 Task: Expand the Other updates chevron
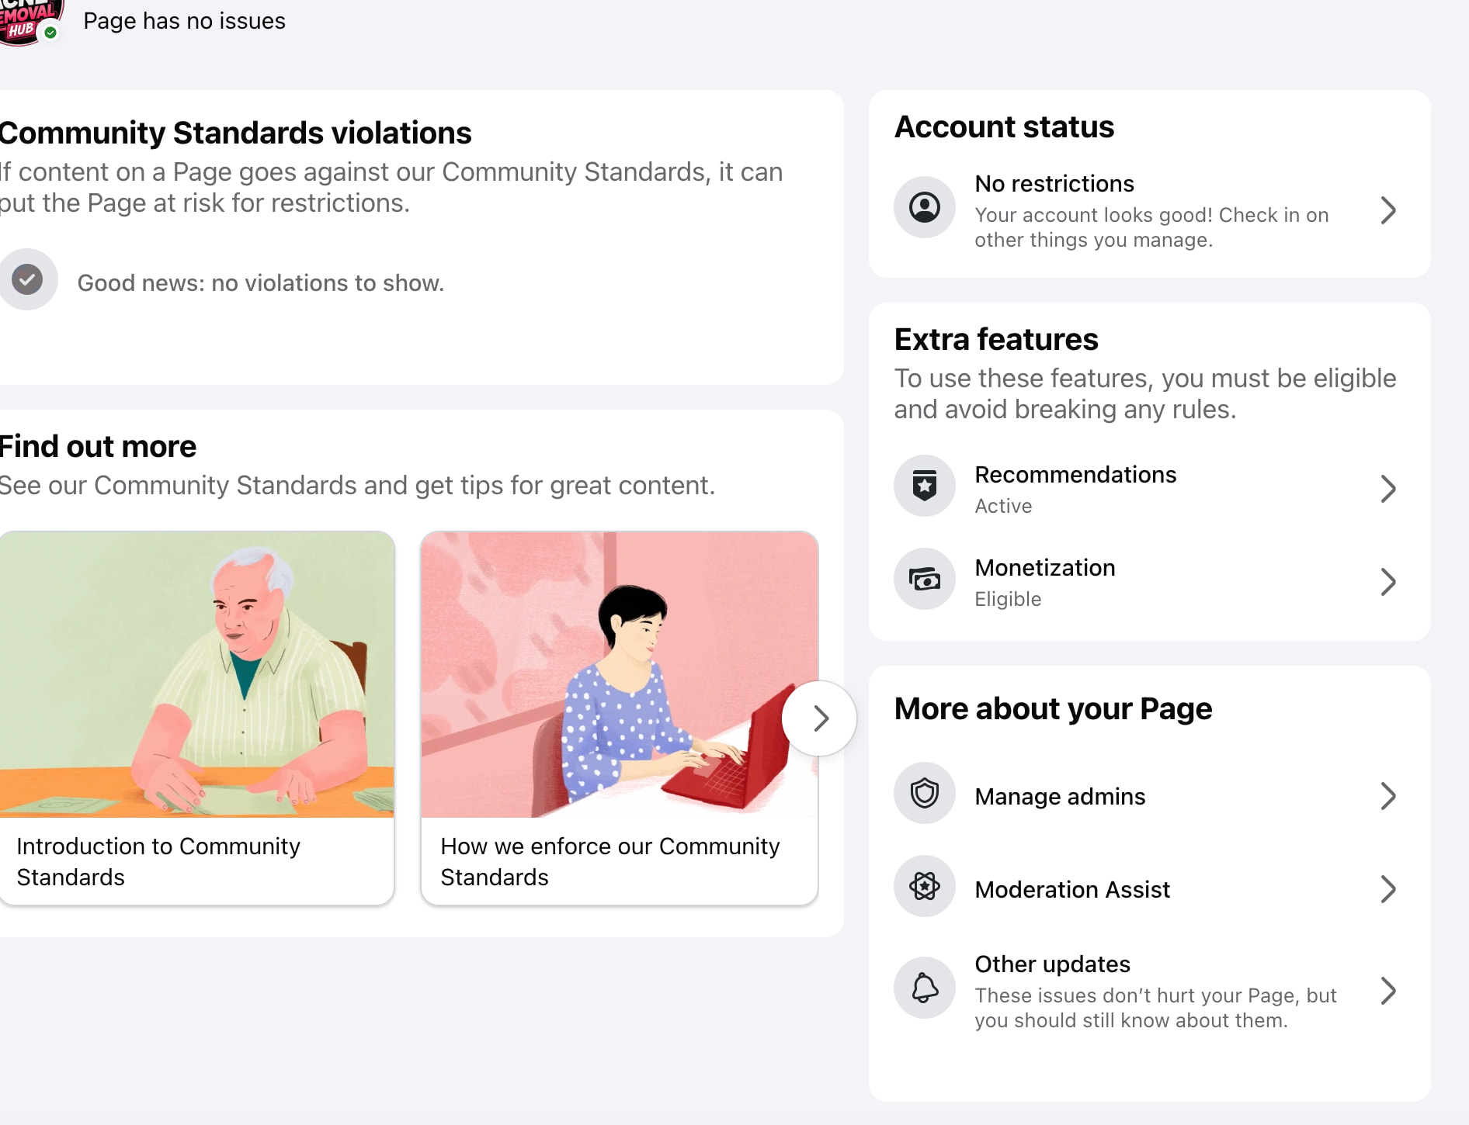pyautogui.click(x=1388, y=991)
